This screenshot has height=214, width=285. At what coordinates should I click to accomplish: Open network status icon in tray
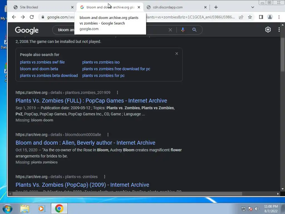(243, 209)
